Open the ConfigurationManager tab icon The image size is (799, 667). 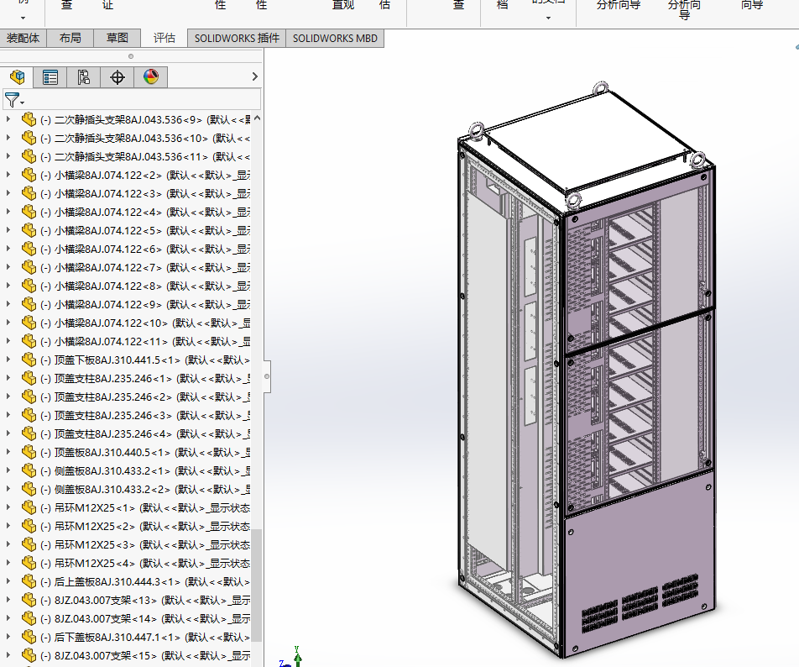(84, 77)
